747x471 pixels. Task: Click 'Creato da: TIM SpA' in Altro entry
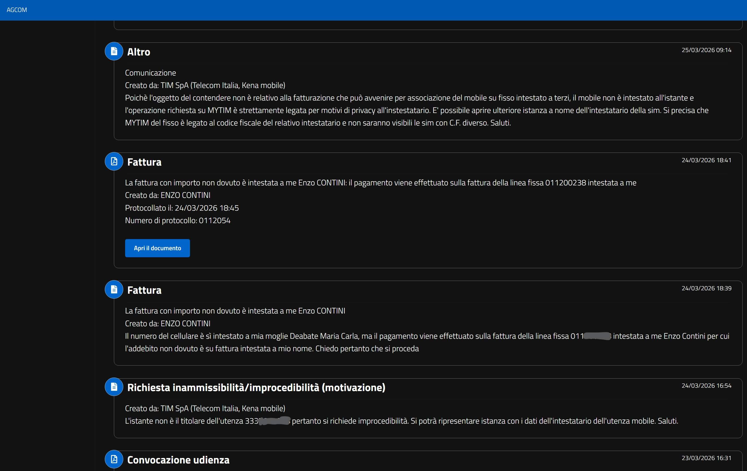pyautogui.click(x=205, y=85)
